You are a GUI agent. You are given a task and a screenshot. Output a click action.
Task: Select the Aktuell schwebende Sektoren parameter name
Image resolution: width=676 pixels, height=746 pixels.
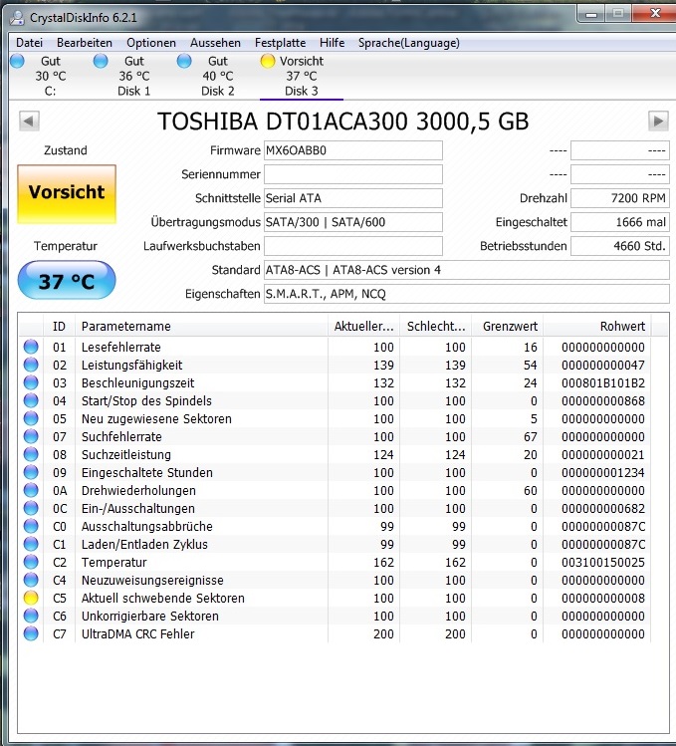pos(162,598)
